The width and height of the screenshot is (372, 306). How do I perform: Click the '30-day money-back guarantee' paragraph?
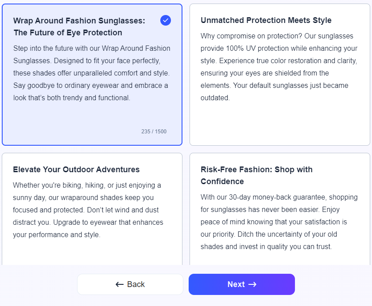coord(279,222)
